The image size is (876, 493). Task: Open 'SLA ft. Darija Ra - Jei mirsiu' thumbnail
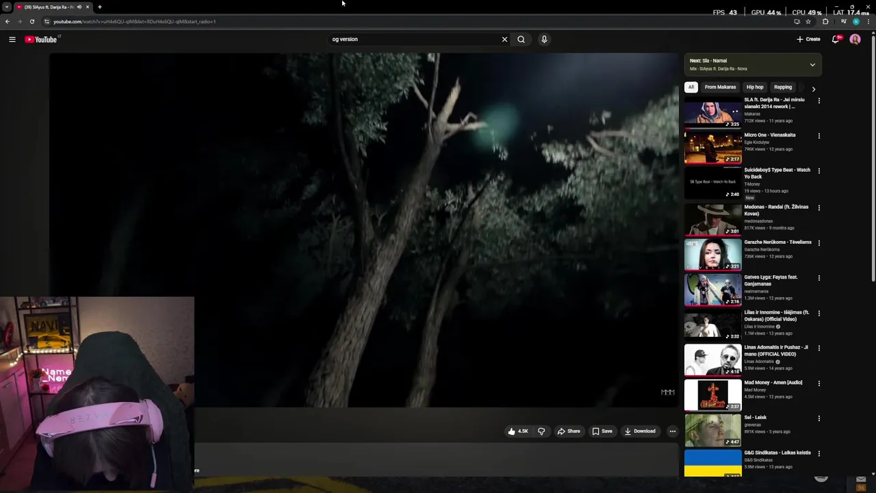point(712,112)
